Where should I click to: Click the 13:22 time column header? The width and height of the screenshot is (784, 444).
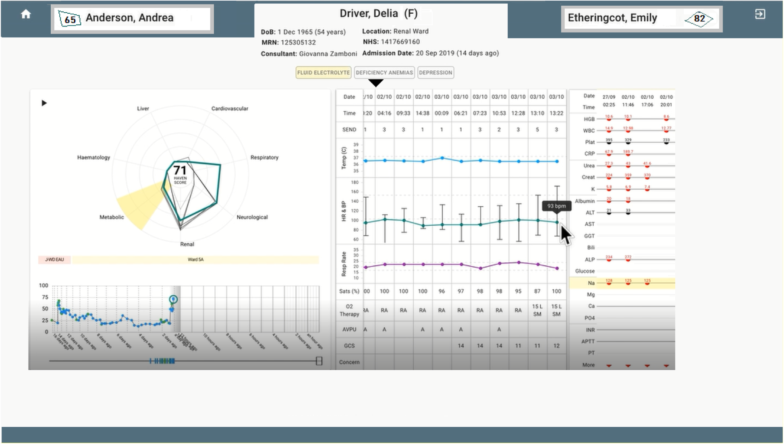(x=556, y=113)
